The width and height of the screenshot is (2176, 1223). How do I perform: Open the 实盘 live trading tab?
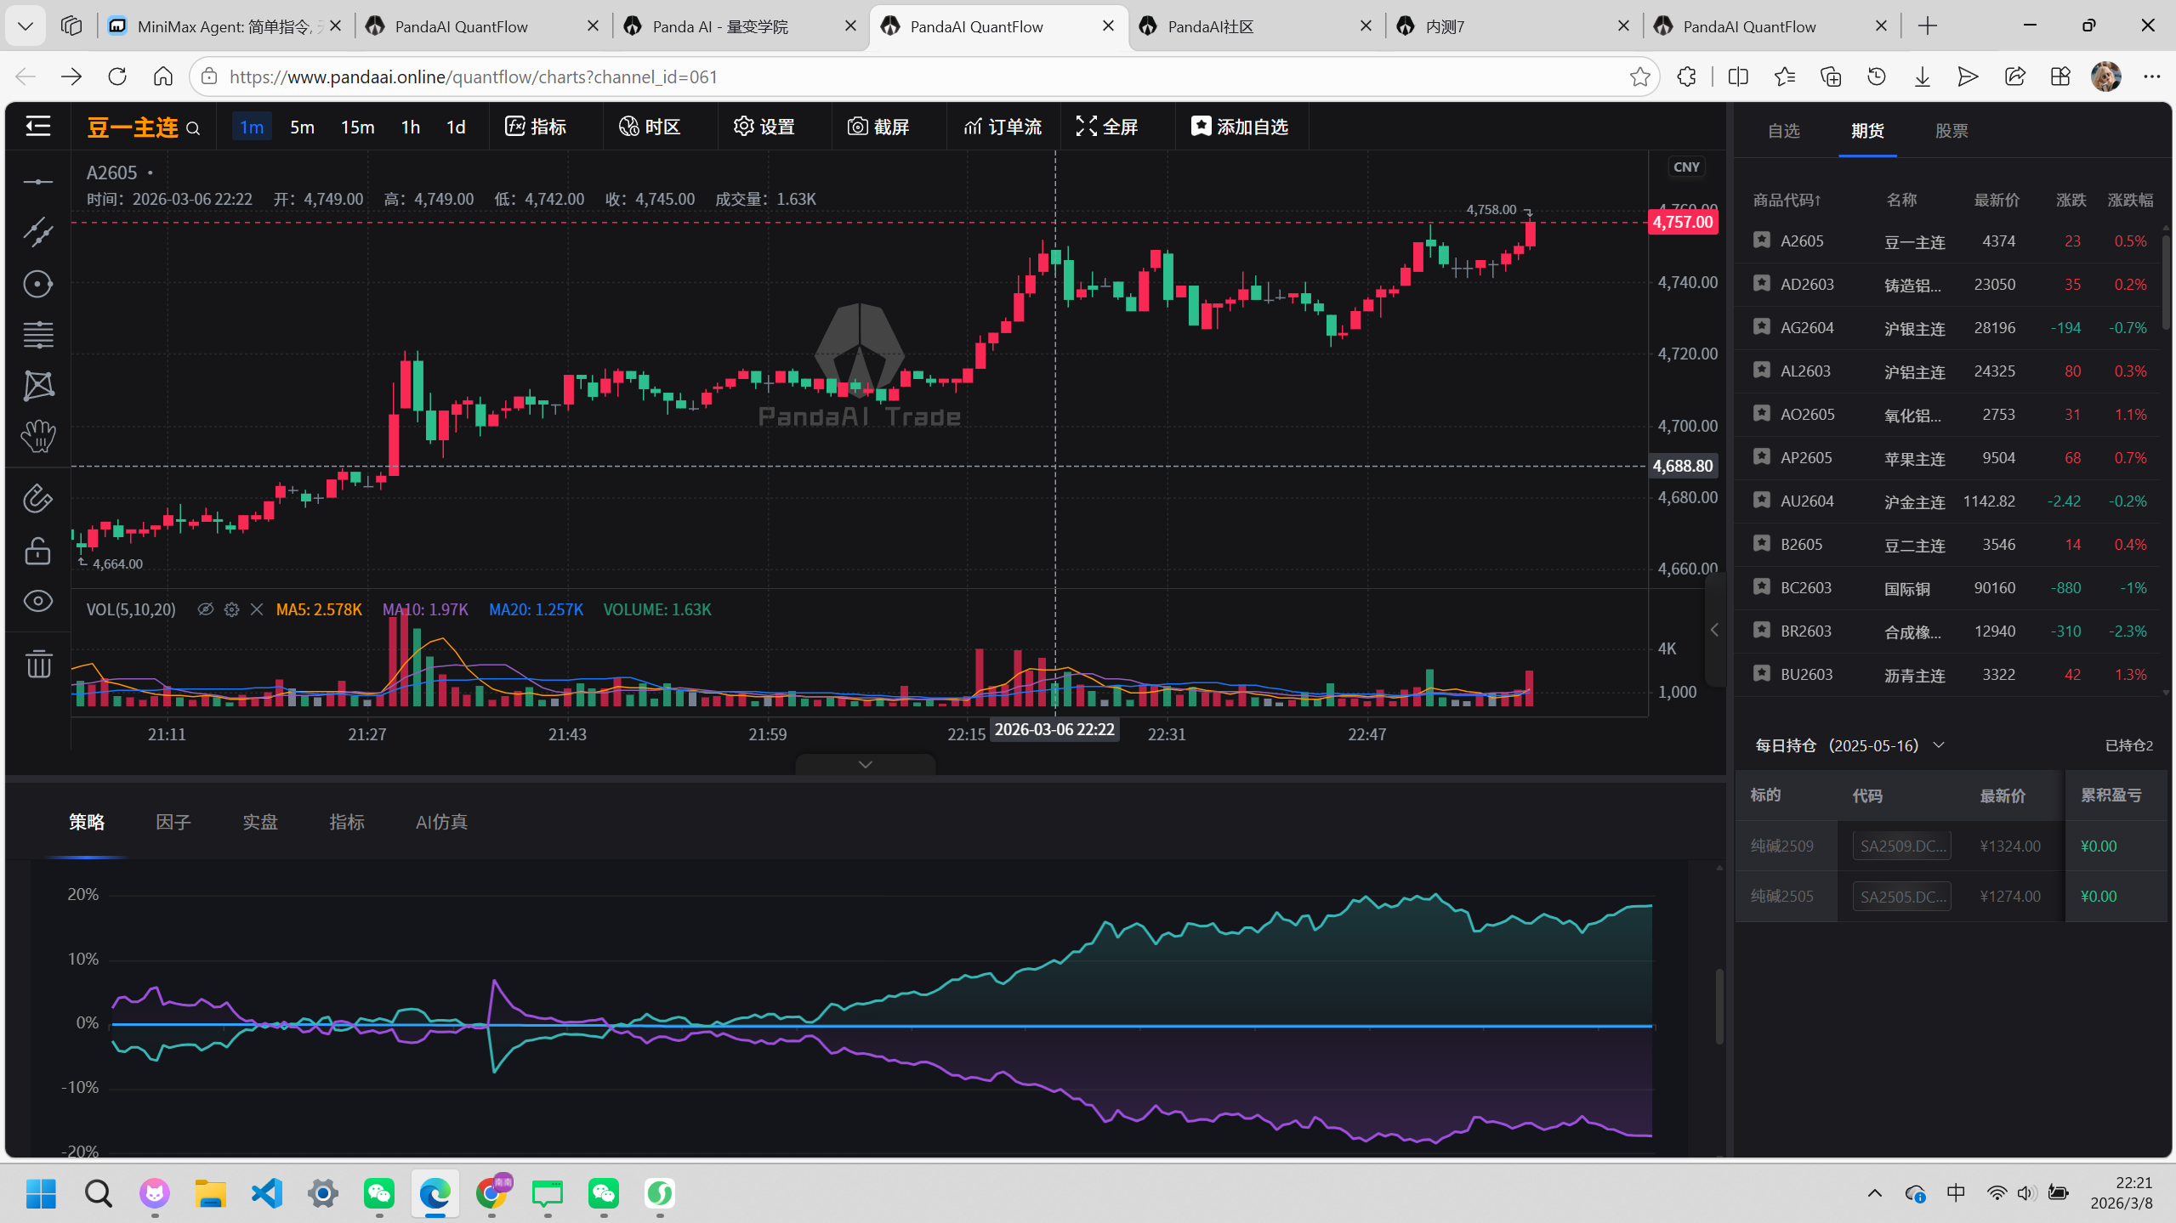click(x=260, y=822)
